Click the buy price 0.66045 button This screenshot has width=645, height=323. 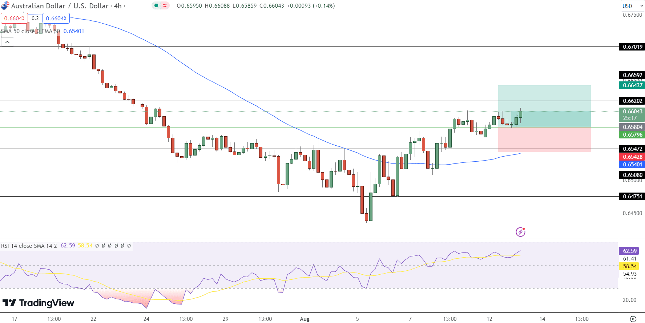pos(56,18)
